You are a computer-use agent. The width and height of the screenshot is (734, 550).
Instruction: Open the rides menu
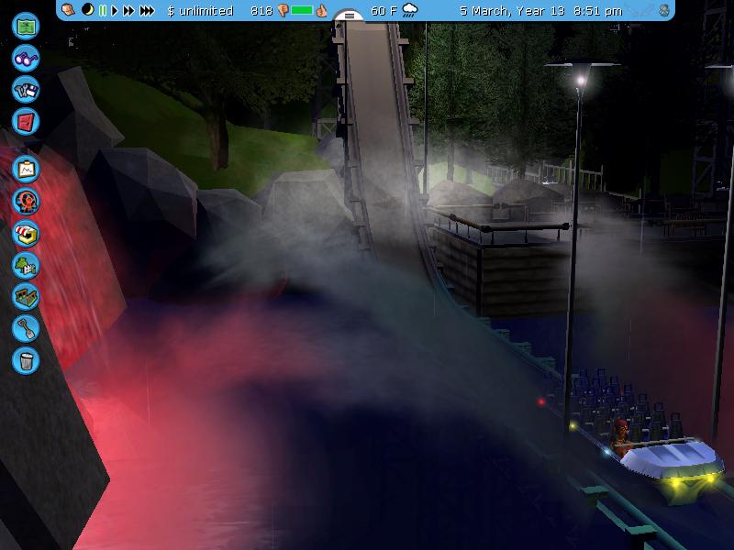26,201
